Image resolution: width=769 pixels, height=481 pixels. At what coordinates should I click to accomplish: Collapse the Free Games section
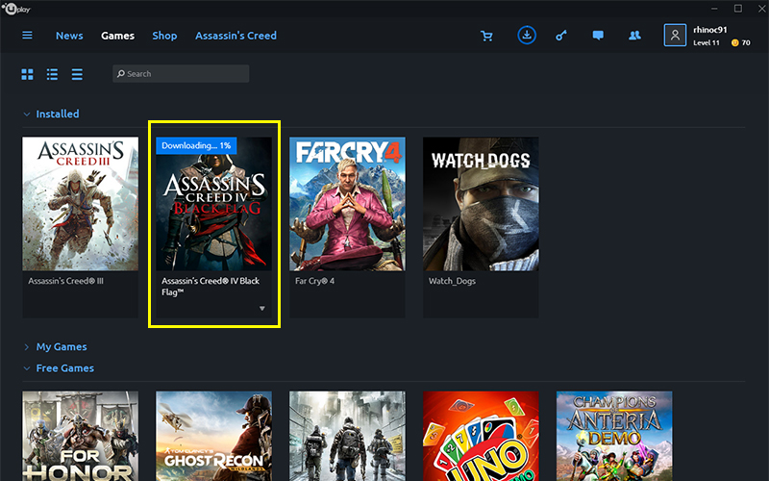pyautogui.click(x=27, y=368)
